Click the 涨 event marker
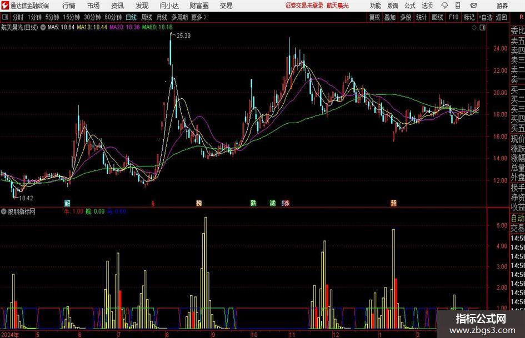The width and height of the screenshot is (525, 338). (x=286, y=203)
